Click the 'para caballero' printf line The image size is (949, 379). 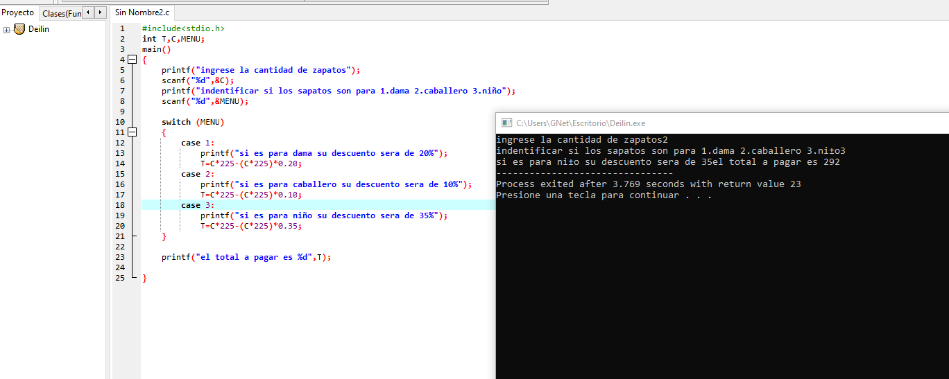point(336,184)
